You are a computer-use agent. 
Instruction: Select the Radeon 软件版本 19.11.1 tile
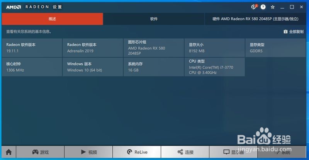click(x=32, y=48)
